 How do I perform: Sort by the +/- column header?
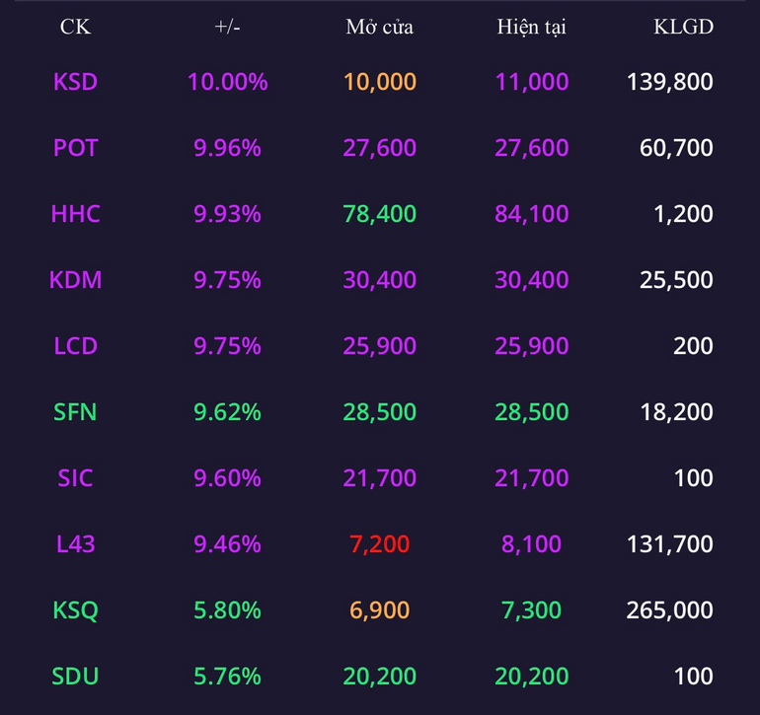click(227, 27)
